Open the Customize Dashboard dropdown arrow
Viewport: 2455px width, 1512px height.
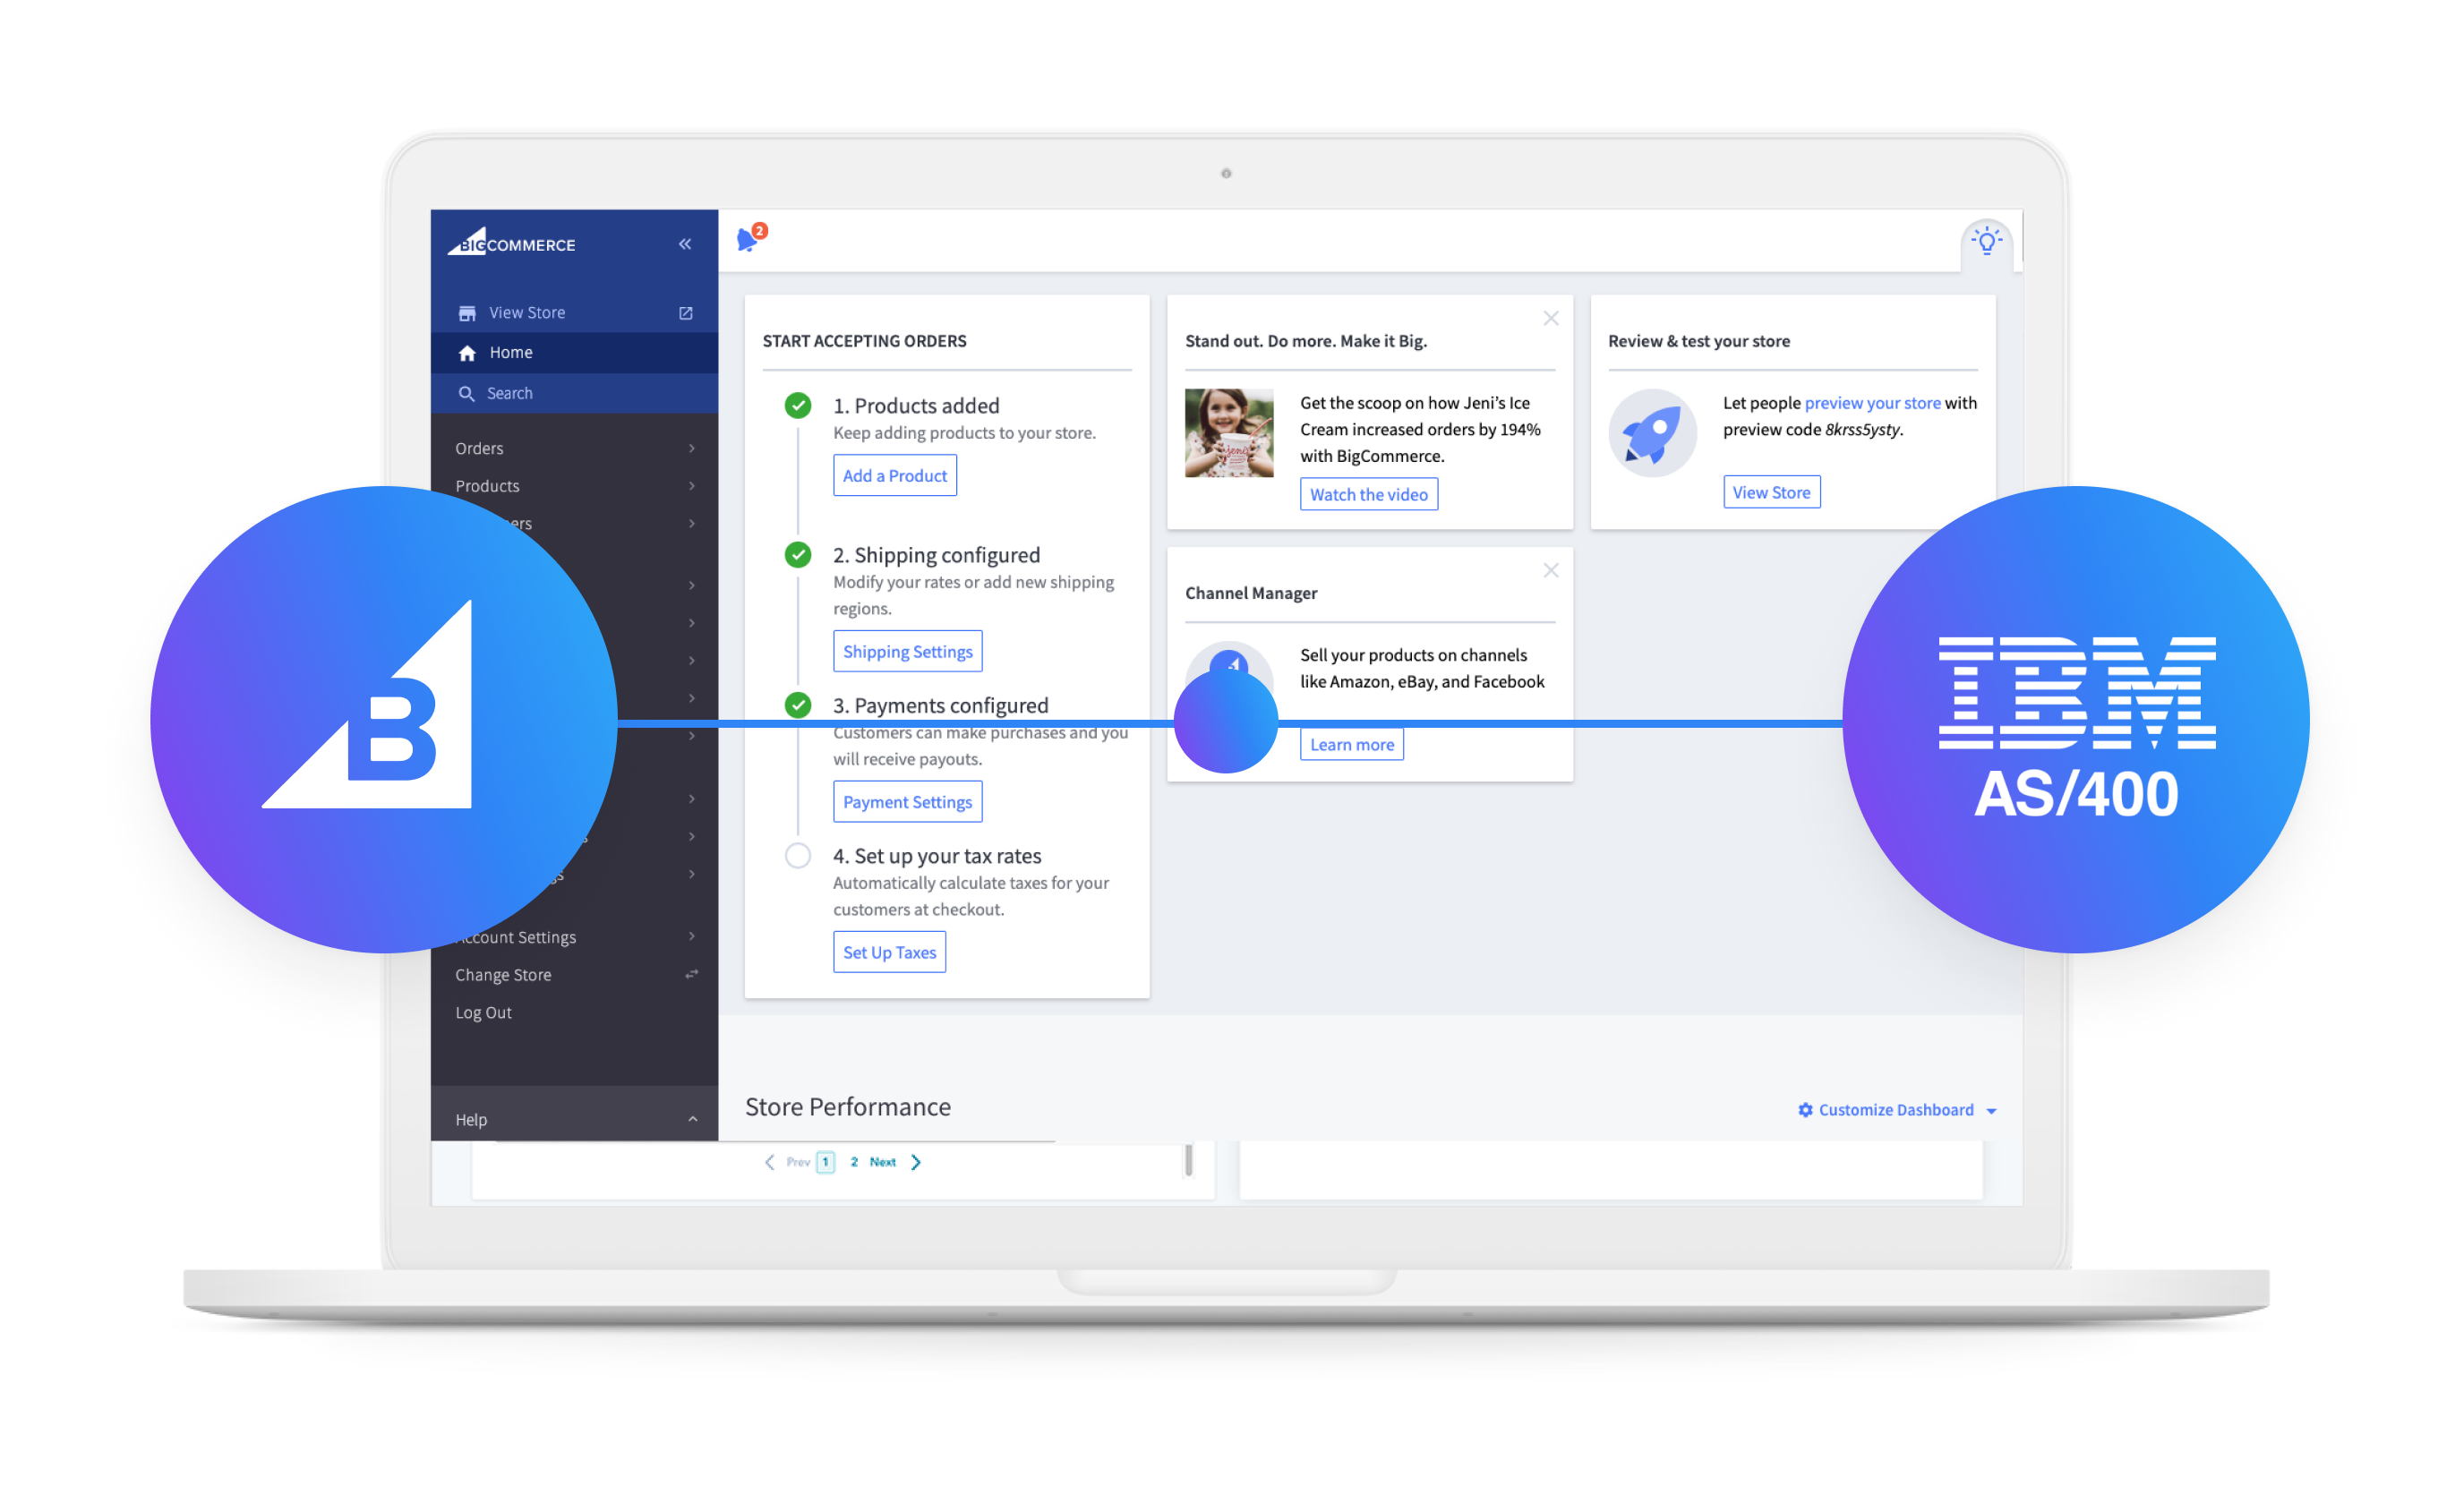click(1991, 1111)
